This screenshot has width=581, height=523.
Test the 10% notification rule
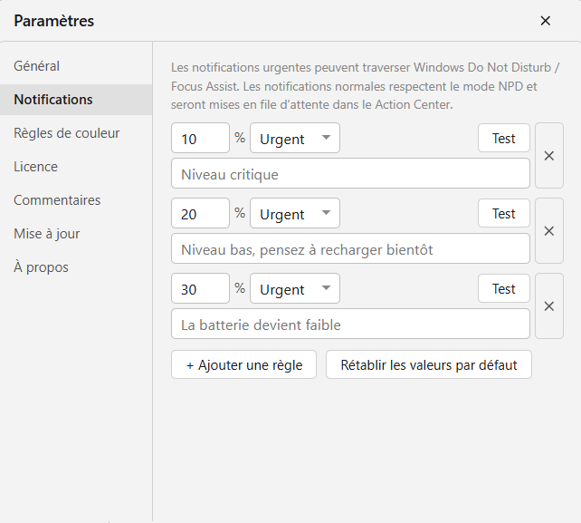click(x=504, y=138)
